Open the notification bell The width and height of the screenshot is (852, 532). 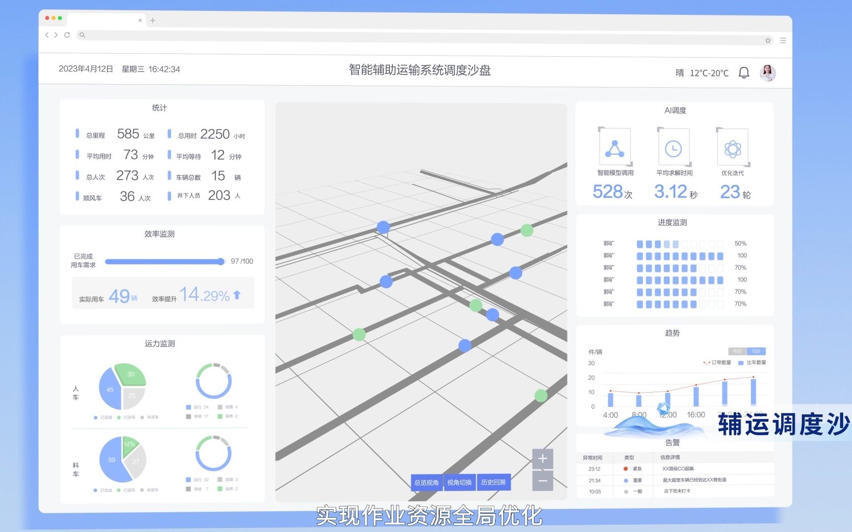click(x=744, y=73)
